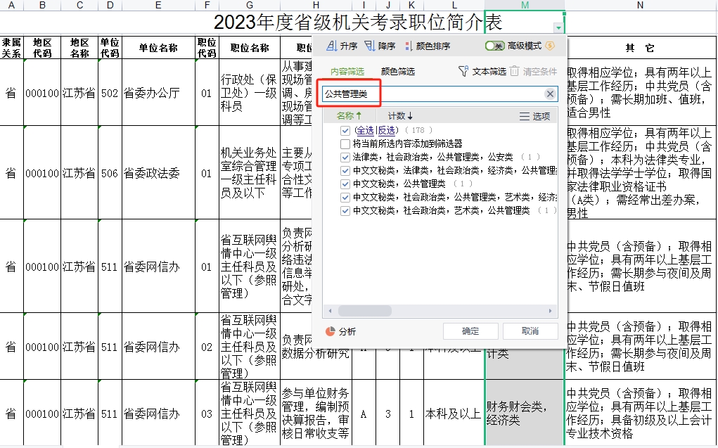The image size is (718, 448).
Task: Open 文本筛选 text filter
Action: tap(482, 72)
